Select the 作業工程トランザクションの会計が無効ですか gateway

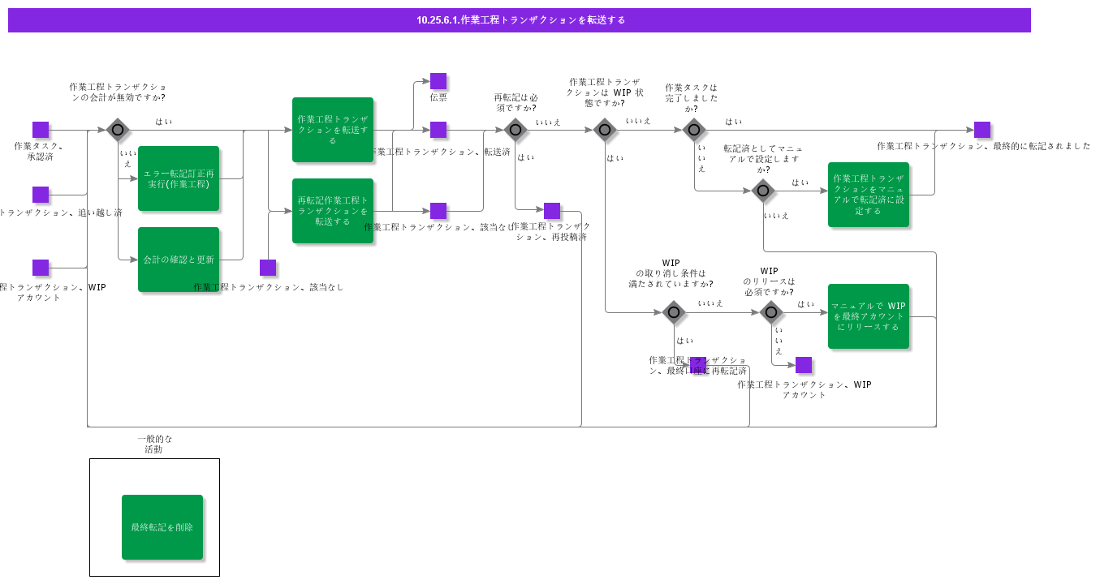point(118,130)
